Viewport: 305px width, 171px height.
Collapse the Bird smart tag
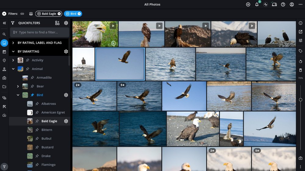coord(18,95)
